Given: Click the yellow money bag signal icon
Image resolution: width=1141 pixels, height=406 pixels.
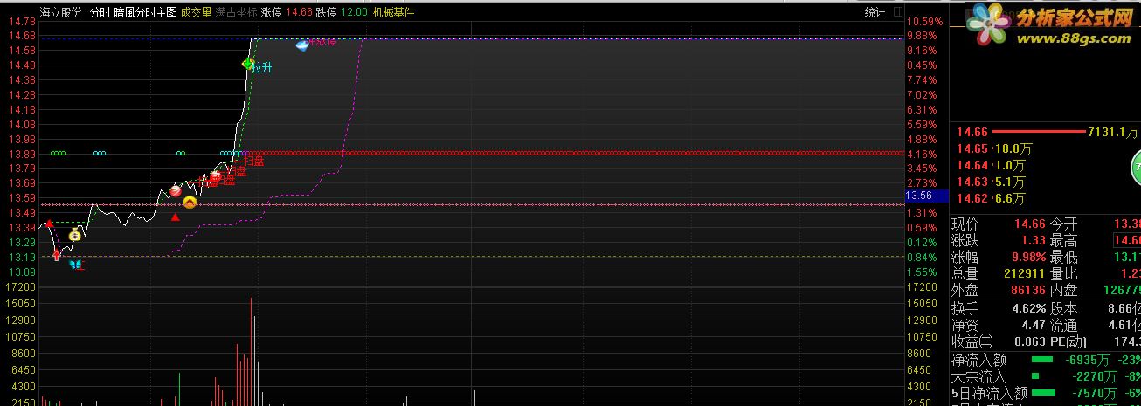Looking at the screenshot, I should 75,234.
